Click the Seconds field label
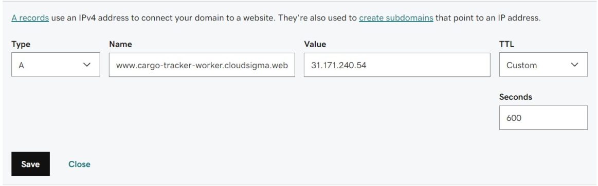This screenshot has height=186, width=598. tap(516, 97)
